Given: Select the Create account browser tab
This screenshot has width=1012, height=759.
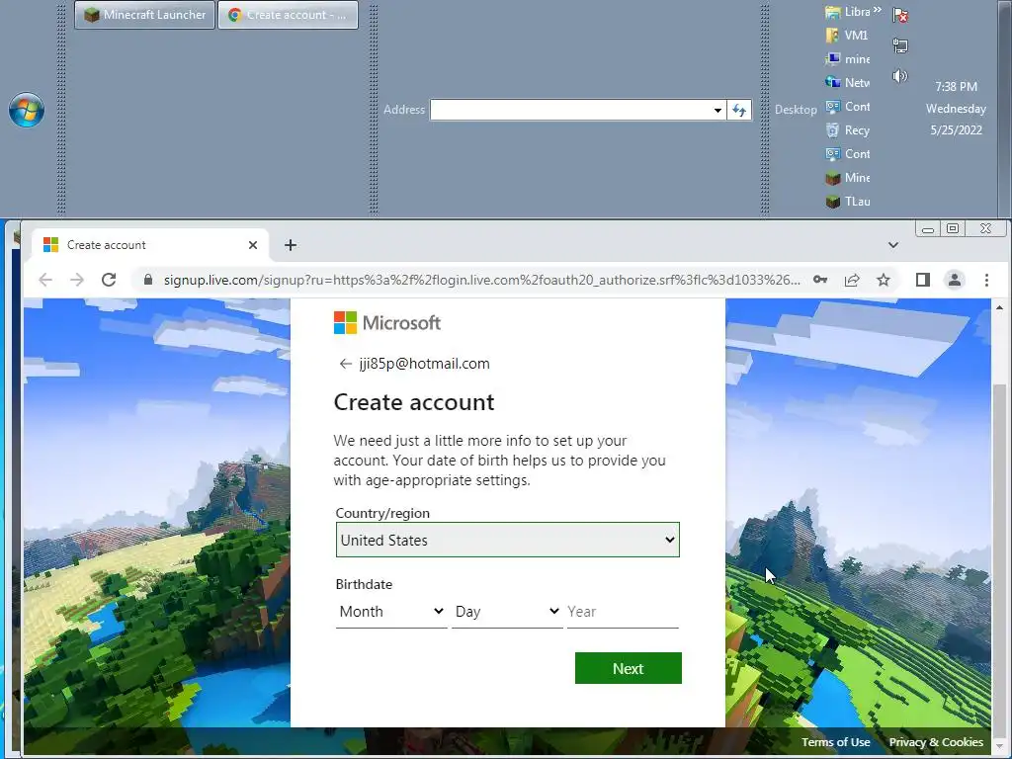Looking at the screenshot, I should [148, 245].
